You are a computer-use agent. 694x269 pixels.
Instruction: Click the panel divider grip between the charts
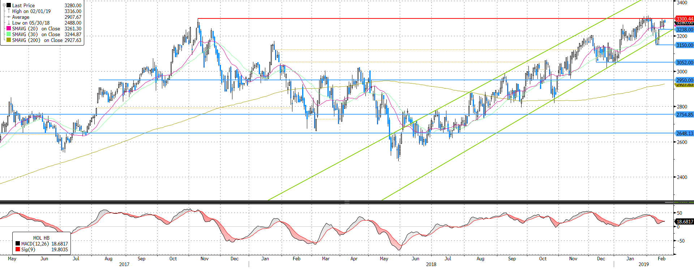click(347, 202)
